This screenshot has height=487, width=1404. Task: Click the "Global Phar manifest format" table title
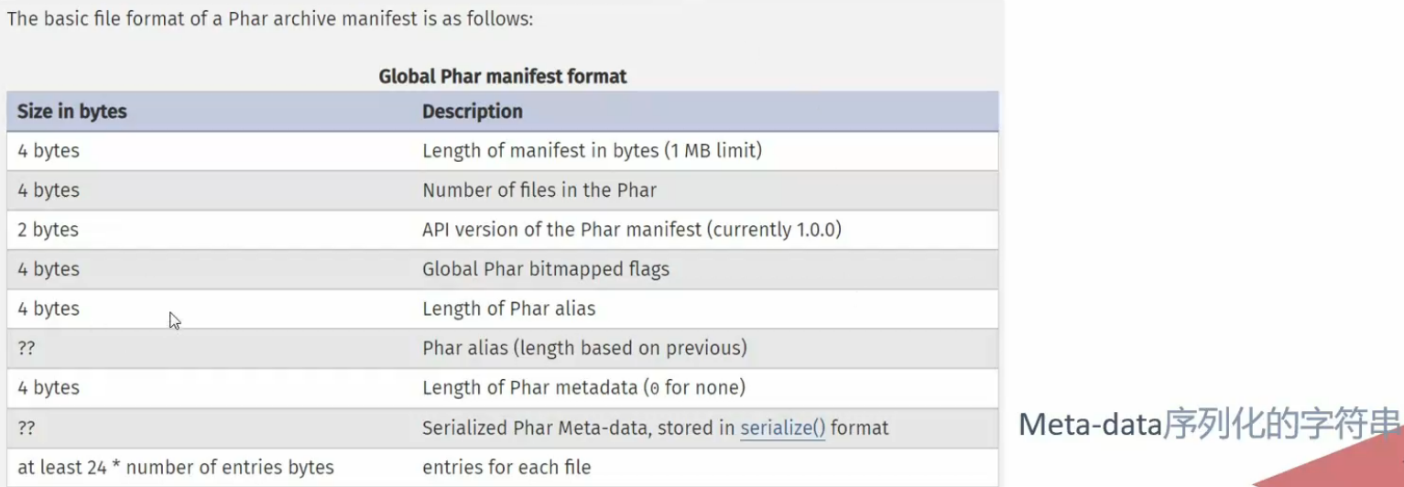(502, 76)
